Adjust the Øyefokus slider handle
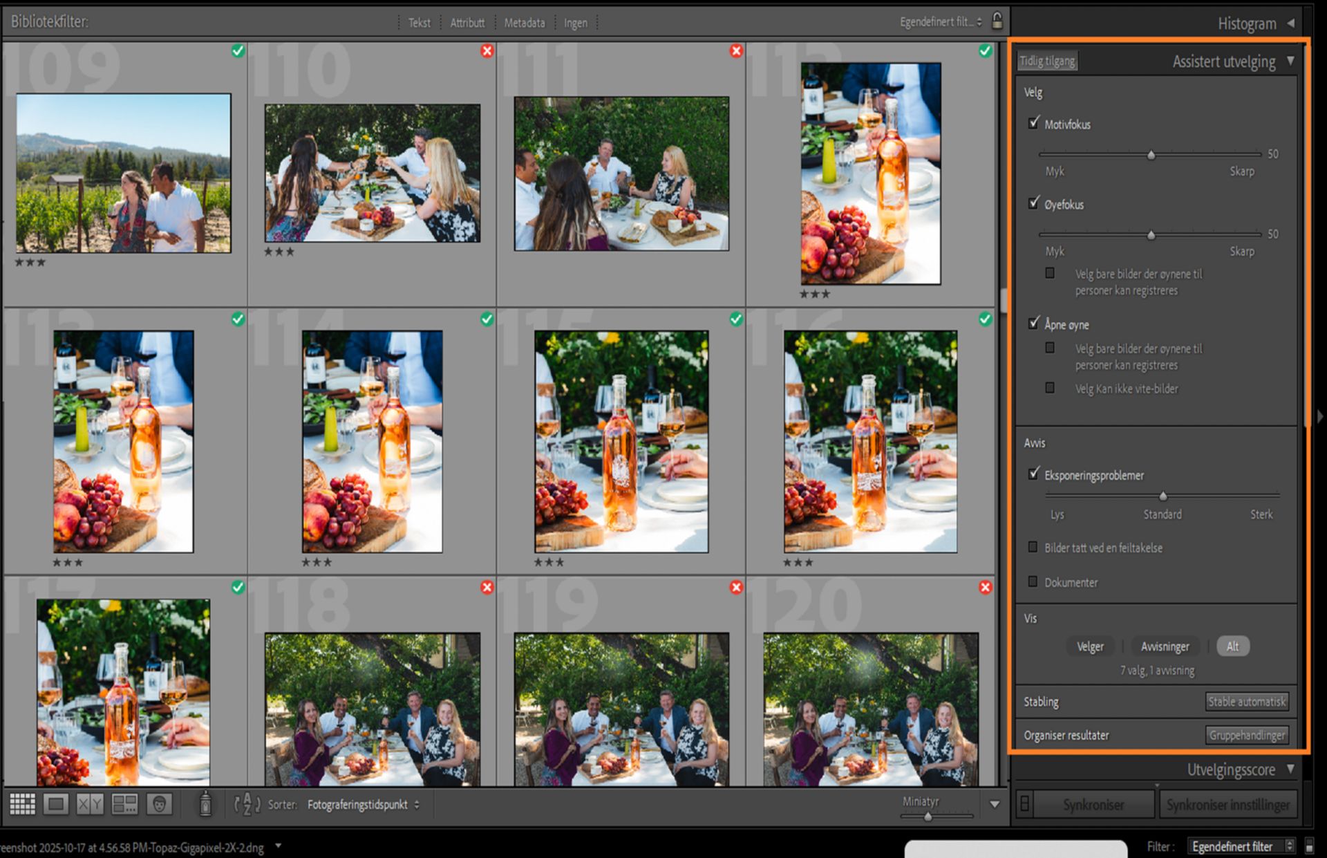Image resolution: width=1327 pixels, height=858 pixels. pos(1151,235)
